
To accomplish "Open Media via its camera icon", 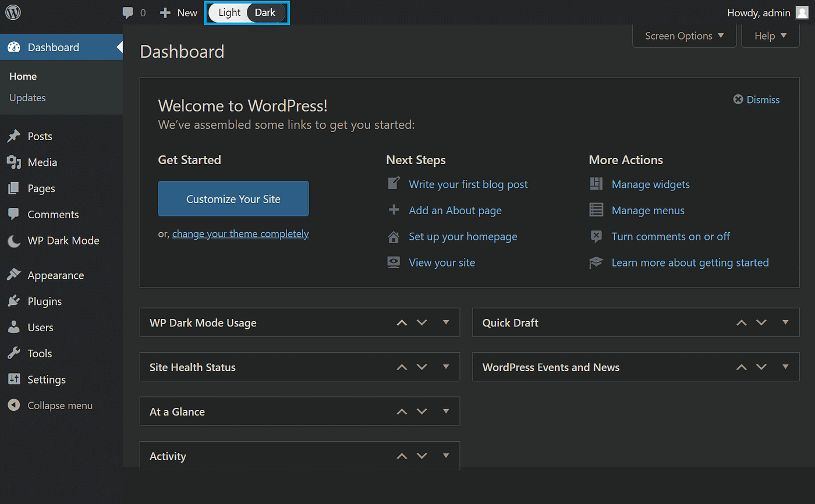I will [14, 162].
